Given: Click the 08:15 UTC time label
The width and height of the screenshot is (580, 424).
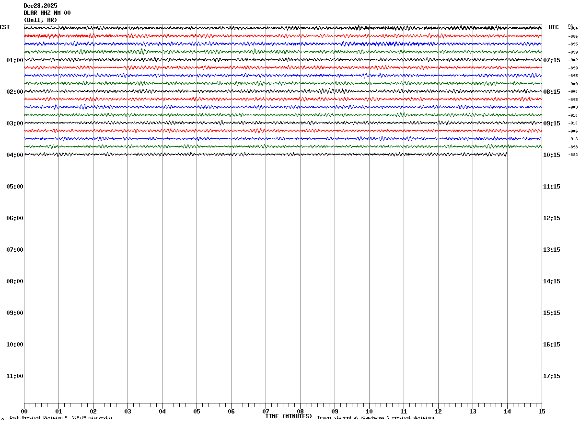Looking at the screenshot, I should (552, 92).
